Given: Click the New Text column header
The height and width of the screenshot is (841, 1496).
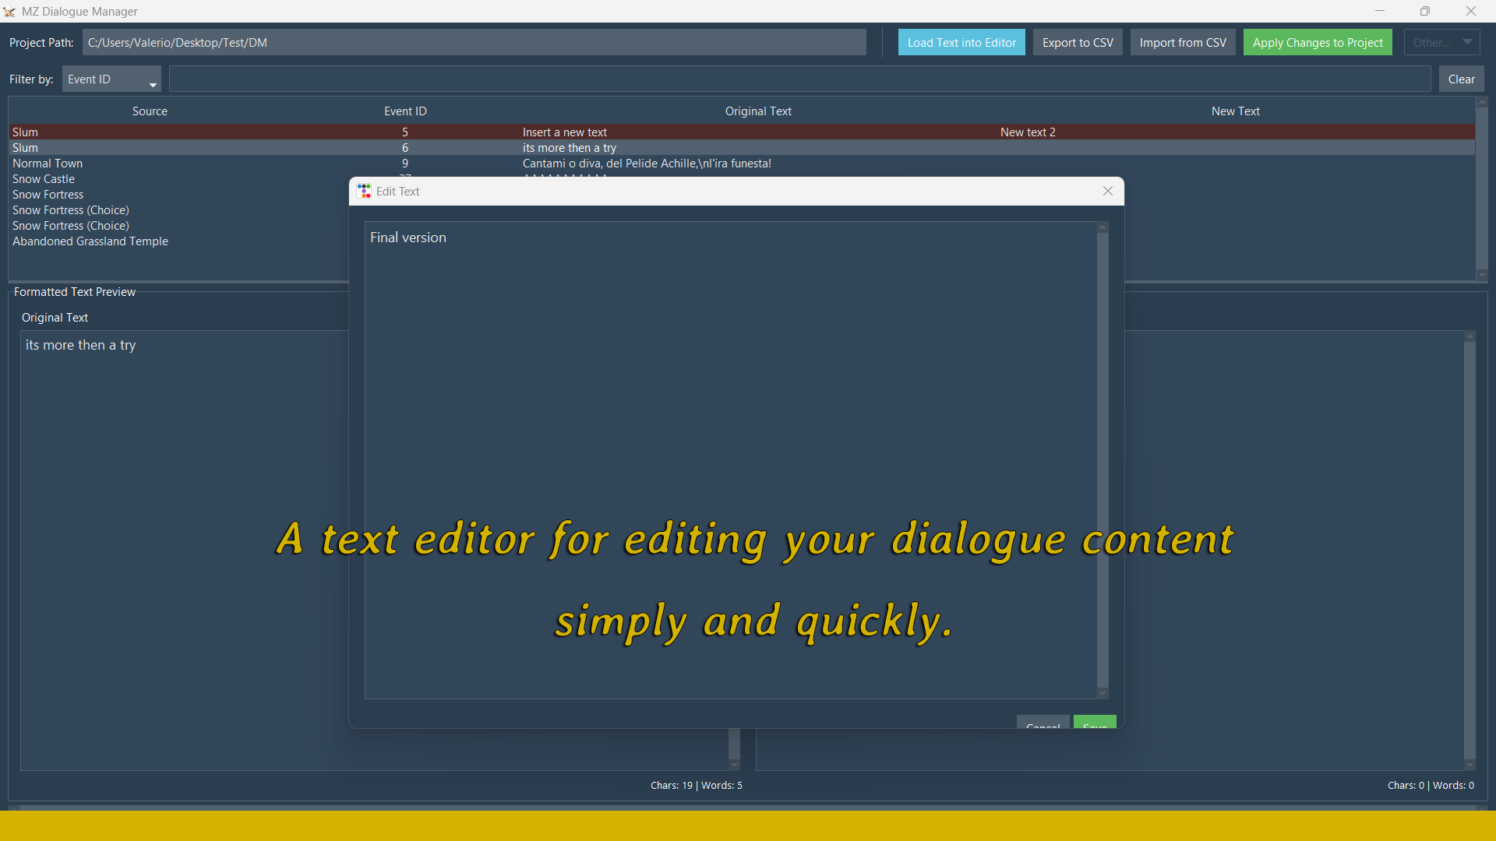Looking at the screenshot, I should click(x=1235, y=111).
